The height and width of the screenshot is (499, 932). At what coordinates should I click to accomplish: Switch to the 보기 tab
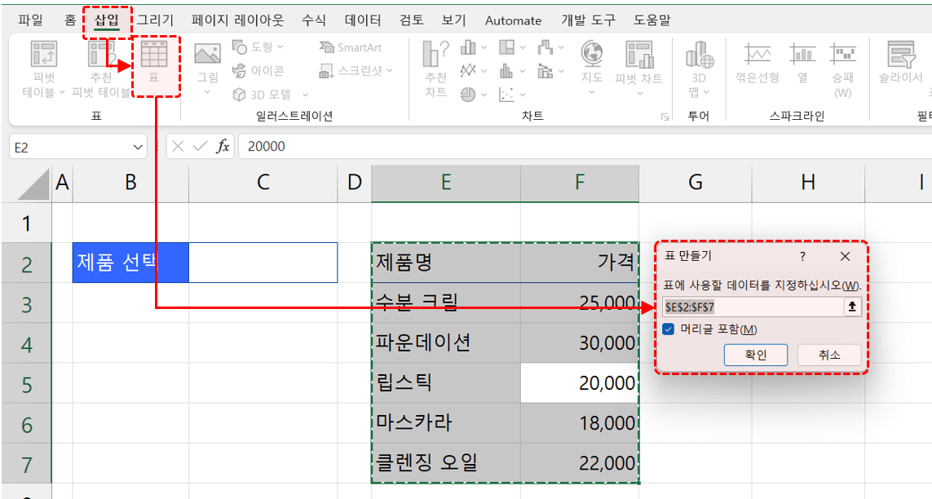pyautogui.click(x=453, y=20)
